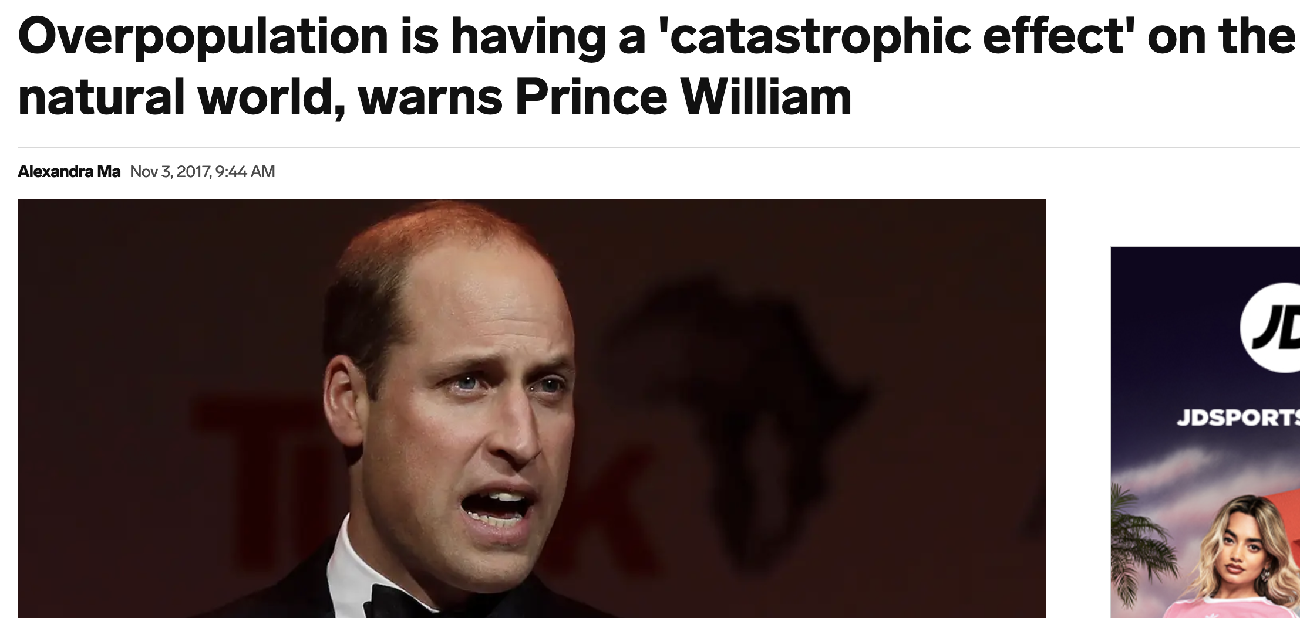Click the divider line below the headline

(x=659, y=148)
